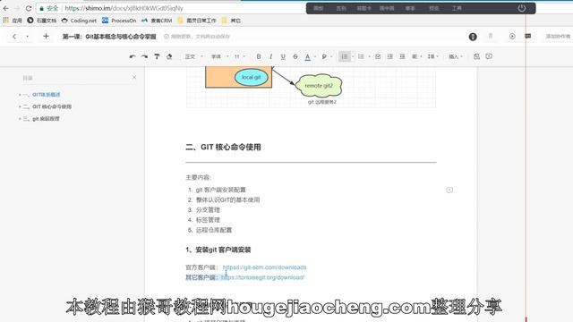The width and height of the screenshot is (573, 322).
Task: Open the tortoisegit.org/download link
Action: pyautogui.click(x=262, y=277)
